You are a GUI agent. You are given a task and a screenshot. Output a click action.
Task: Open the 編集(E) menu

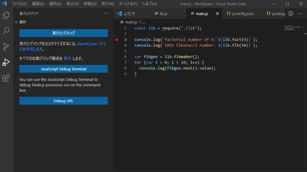pos(38,4)
